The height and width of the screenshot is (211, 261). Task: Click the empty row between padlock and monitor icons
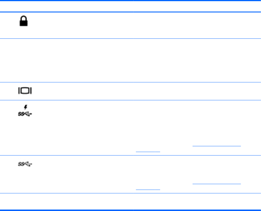[130, 60]
